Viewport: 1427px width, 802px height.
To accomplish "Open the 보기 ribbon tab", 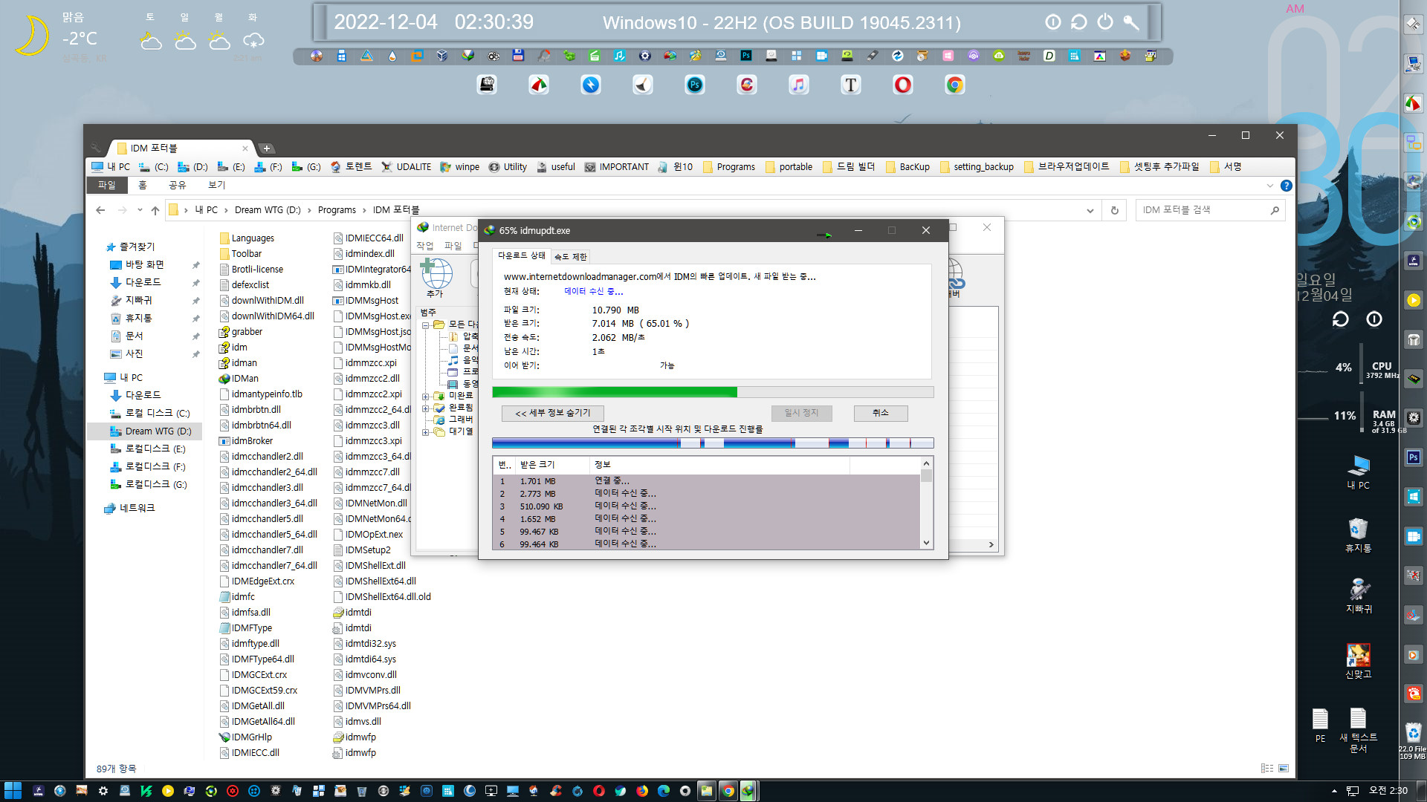I will [x=217, y=186].
